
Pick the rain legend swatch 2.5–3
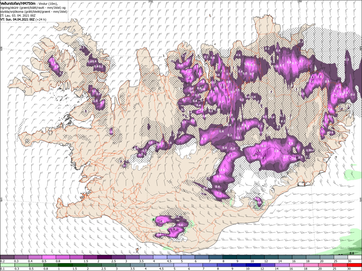[108, 265]
